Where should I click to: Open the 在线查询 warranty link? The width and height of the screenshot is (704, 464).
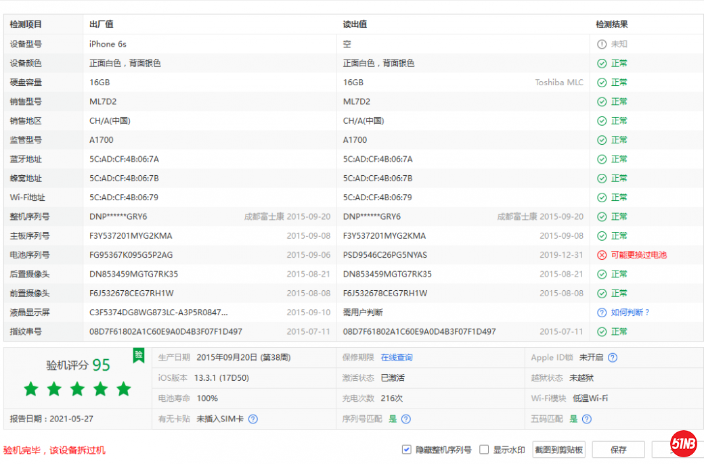coord(396,358)
